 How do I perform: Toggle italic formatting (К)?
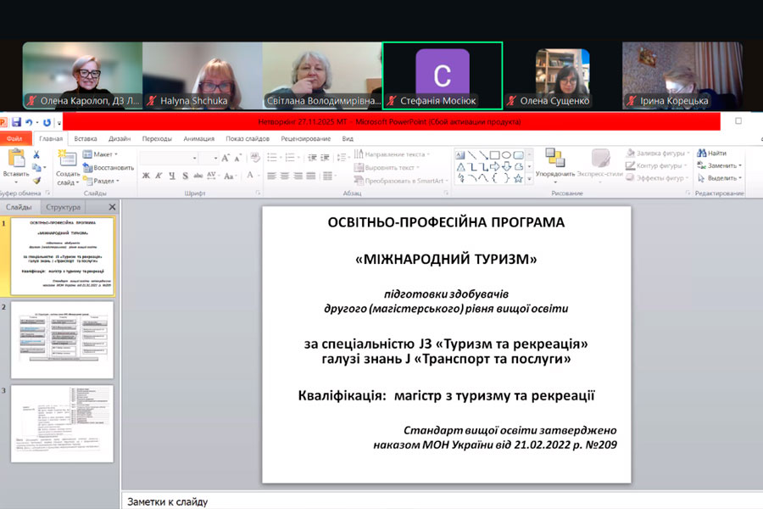pyautogui.click(x=159, y=176)
